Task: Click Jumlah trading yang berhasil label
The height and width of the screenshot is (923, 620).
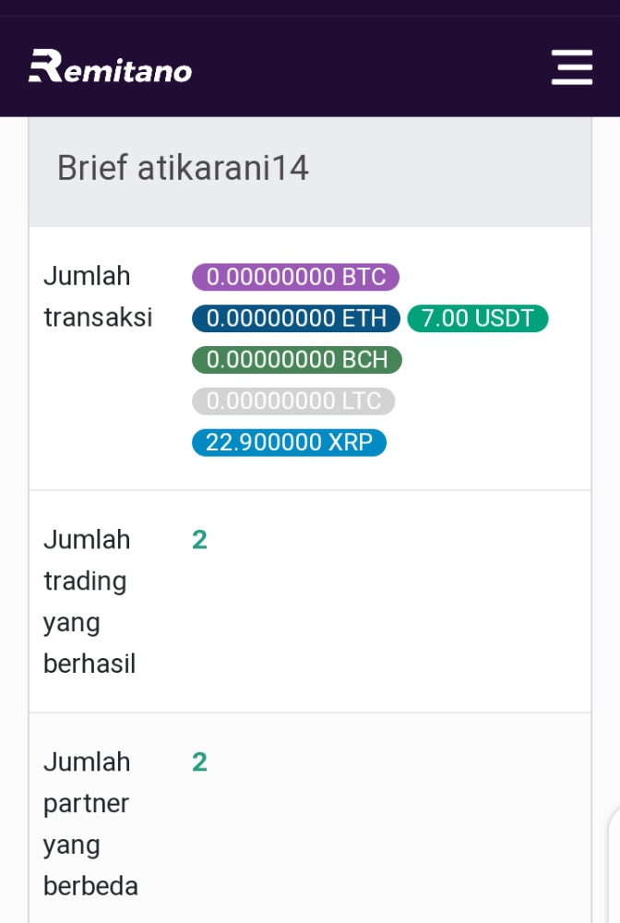Action: click(89, 602)
